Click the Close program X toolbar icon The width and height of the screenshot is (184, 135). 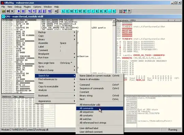[x=12, y=11]
